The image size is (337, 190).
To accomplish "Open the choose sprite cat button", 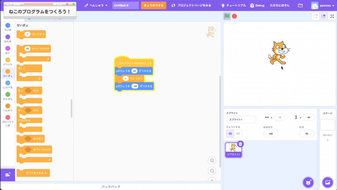I will coord(308,182).
